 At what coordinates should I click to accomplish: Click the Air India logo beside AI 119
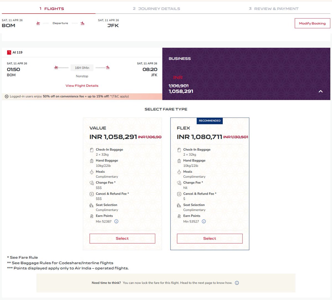click(x=9, y=52)
